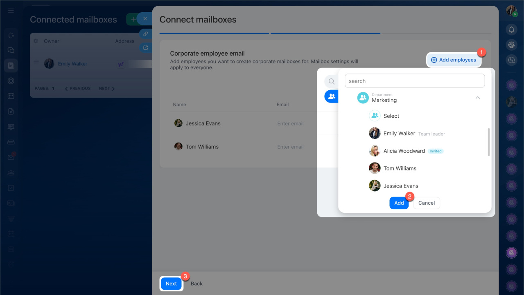Viewport: 524px width, 295px height.
Task: Go to NEXT page of mailboxes
Action: pos(107,88)
